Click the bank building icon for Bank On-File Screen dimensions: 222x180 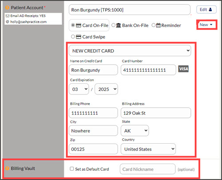pos(119,25)
